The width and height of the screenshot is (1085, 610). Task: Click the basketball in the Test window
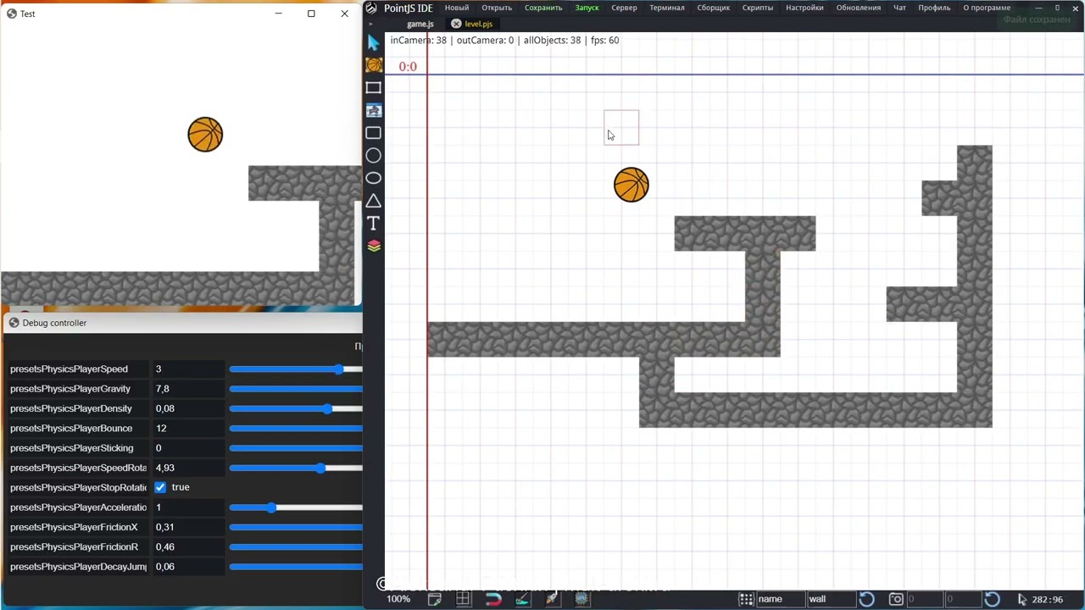click(x=205, y=135)
